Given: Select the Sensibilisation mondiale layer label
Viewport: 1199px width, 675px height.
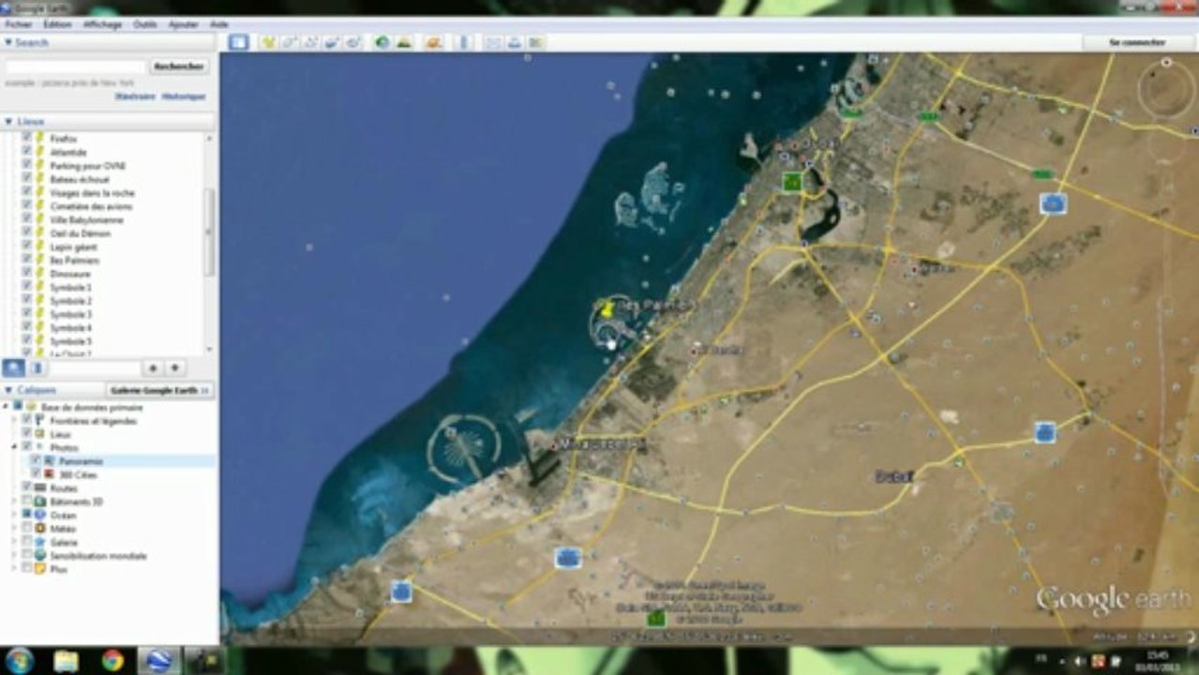Looking at the screenshot, I should pos(98,556).
